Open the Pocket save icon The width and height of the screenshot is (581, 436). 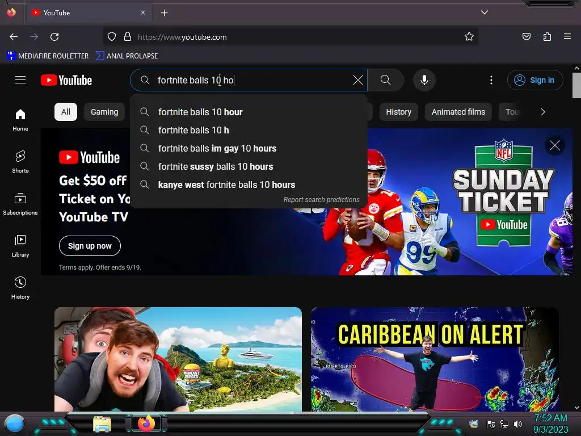pyautogui.click(x=526, y=36)
